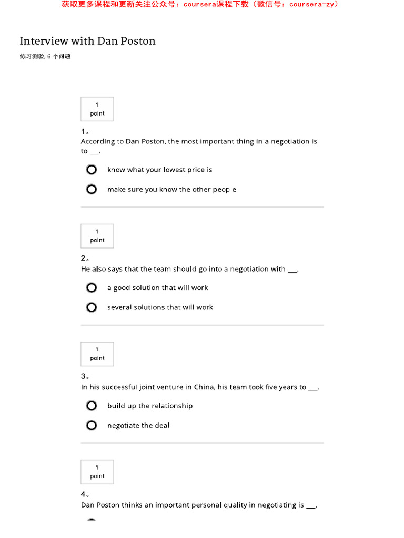Click the "1 point" box above question 4
This screenshot has width=404, height=538.
coord(97,472)
